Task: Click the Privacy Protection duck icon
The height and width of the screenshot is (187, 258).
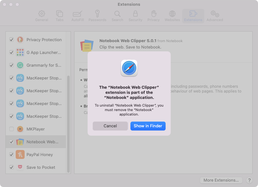Action: coord(20,40)
